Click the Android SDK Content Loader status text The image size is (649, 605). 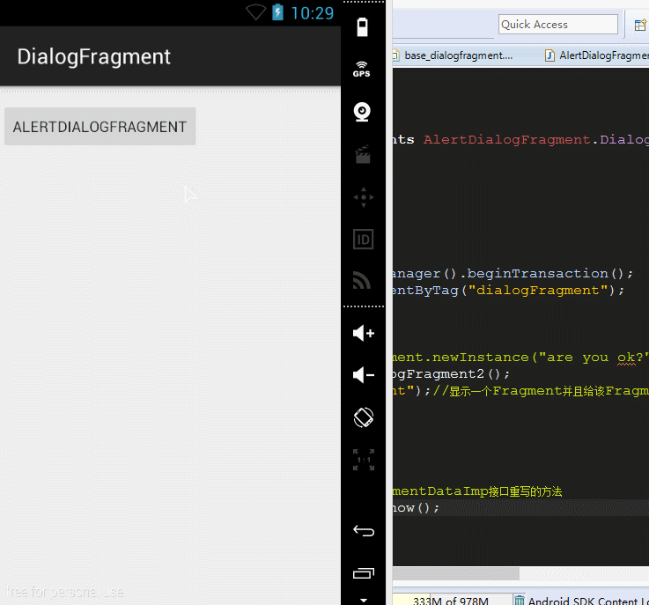tap(588, 601)
